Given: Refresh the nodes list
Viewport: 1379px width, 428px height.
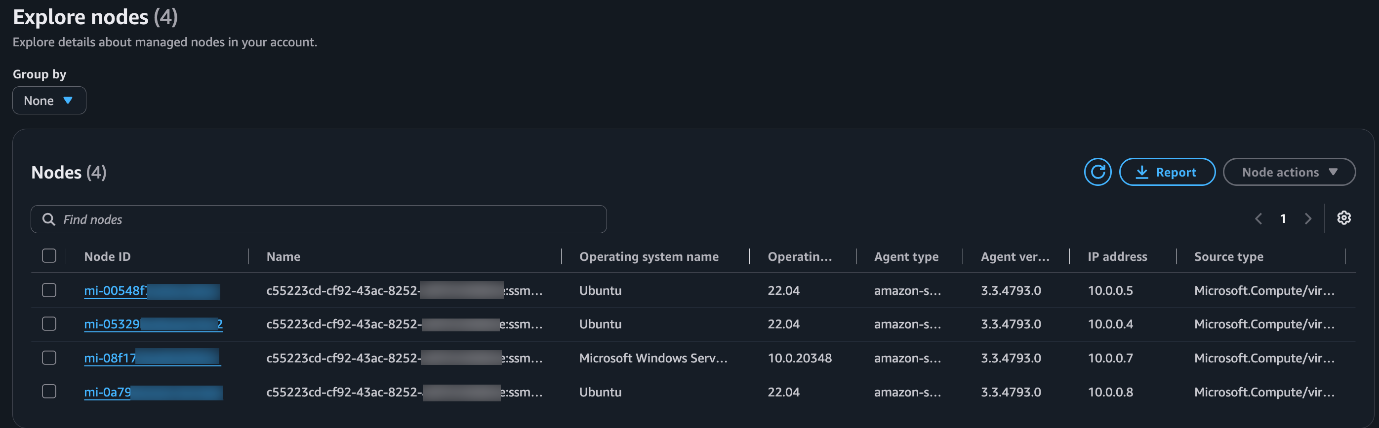Looking at the screenshot, I should [1097, 172].
